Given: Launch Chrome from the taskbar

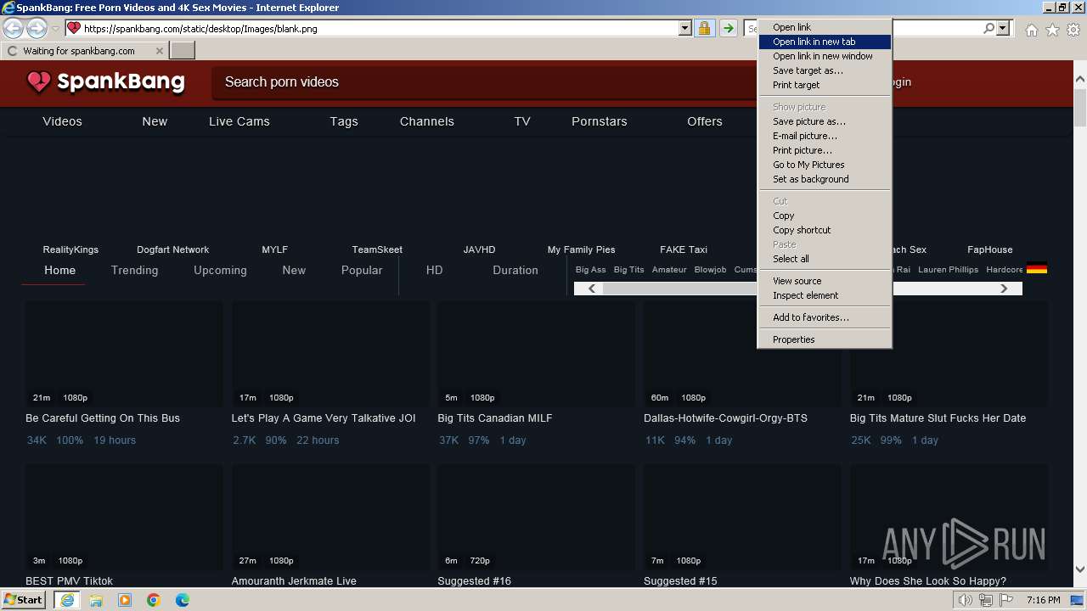Looking at the screenshot, I should (154, 600).
